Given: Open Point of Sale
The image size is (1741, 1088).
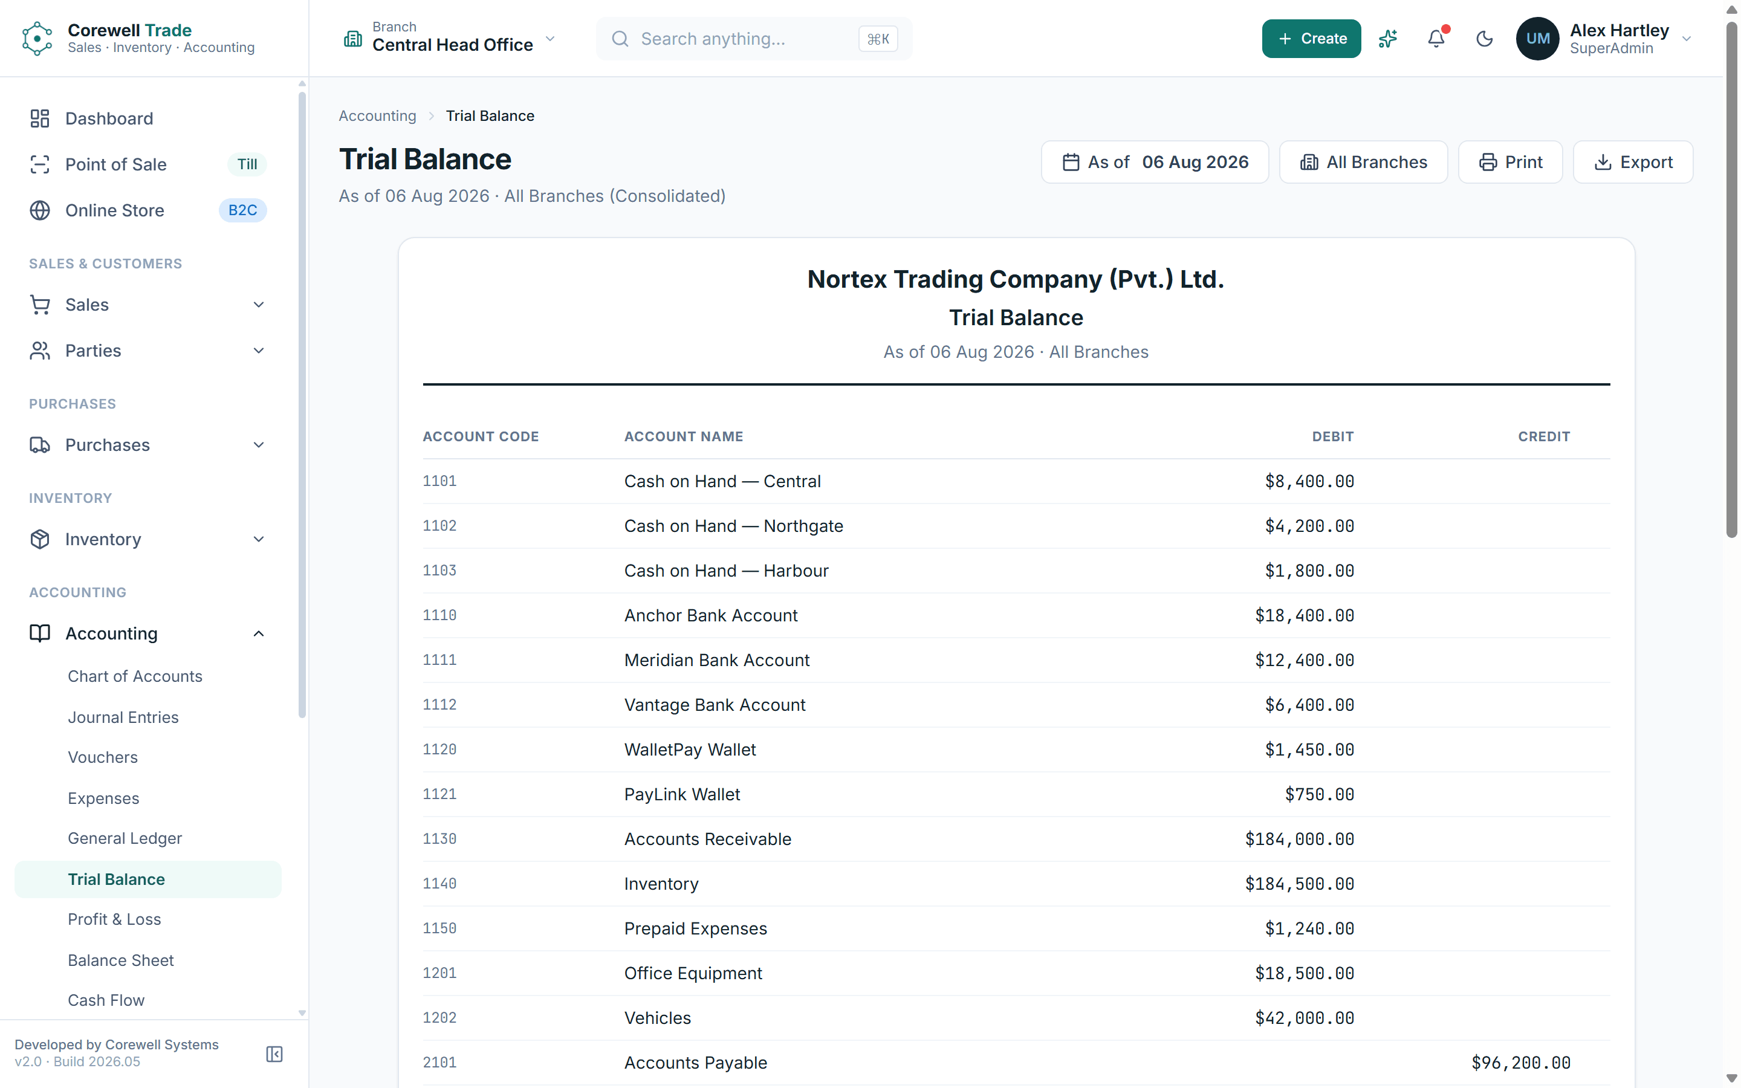Looking at the screenshot, I should [148, 164].
